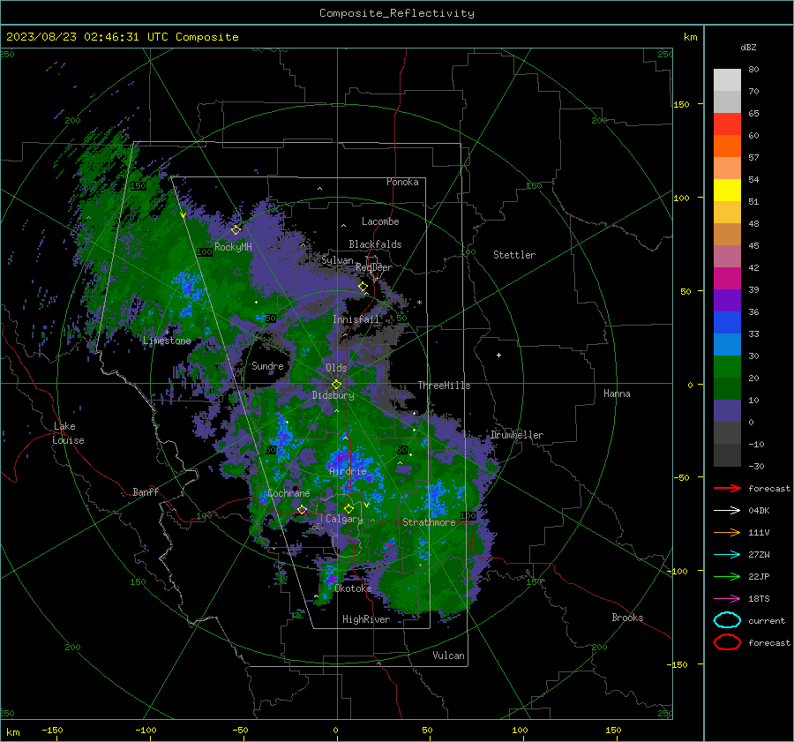Click the yellow radar-center diamond above Didsbury

336,384
